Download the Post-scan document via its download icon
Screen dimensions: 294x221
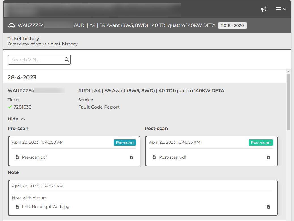268,157
